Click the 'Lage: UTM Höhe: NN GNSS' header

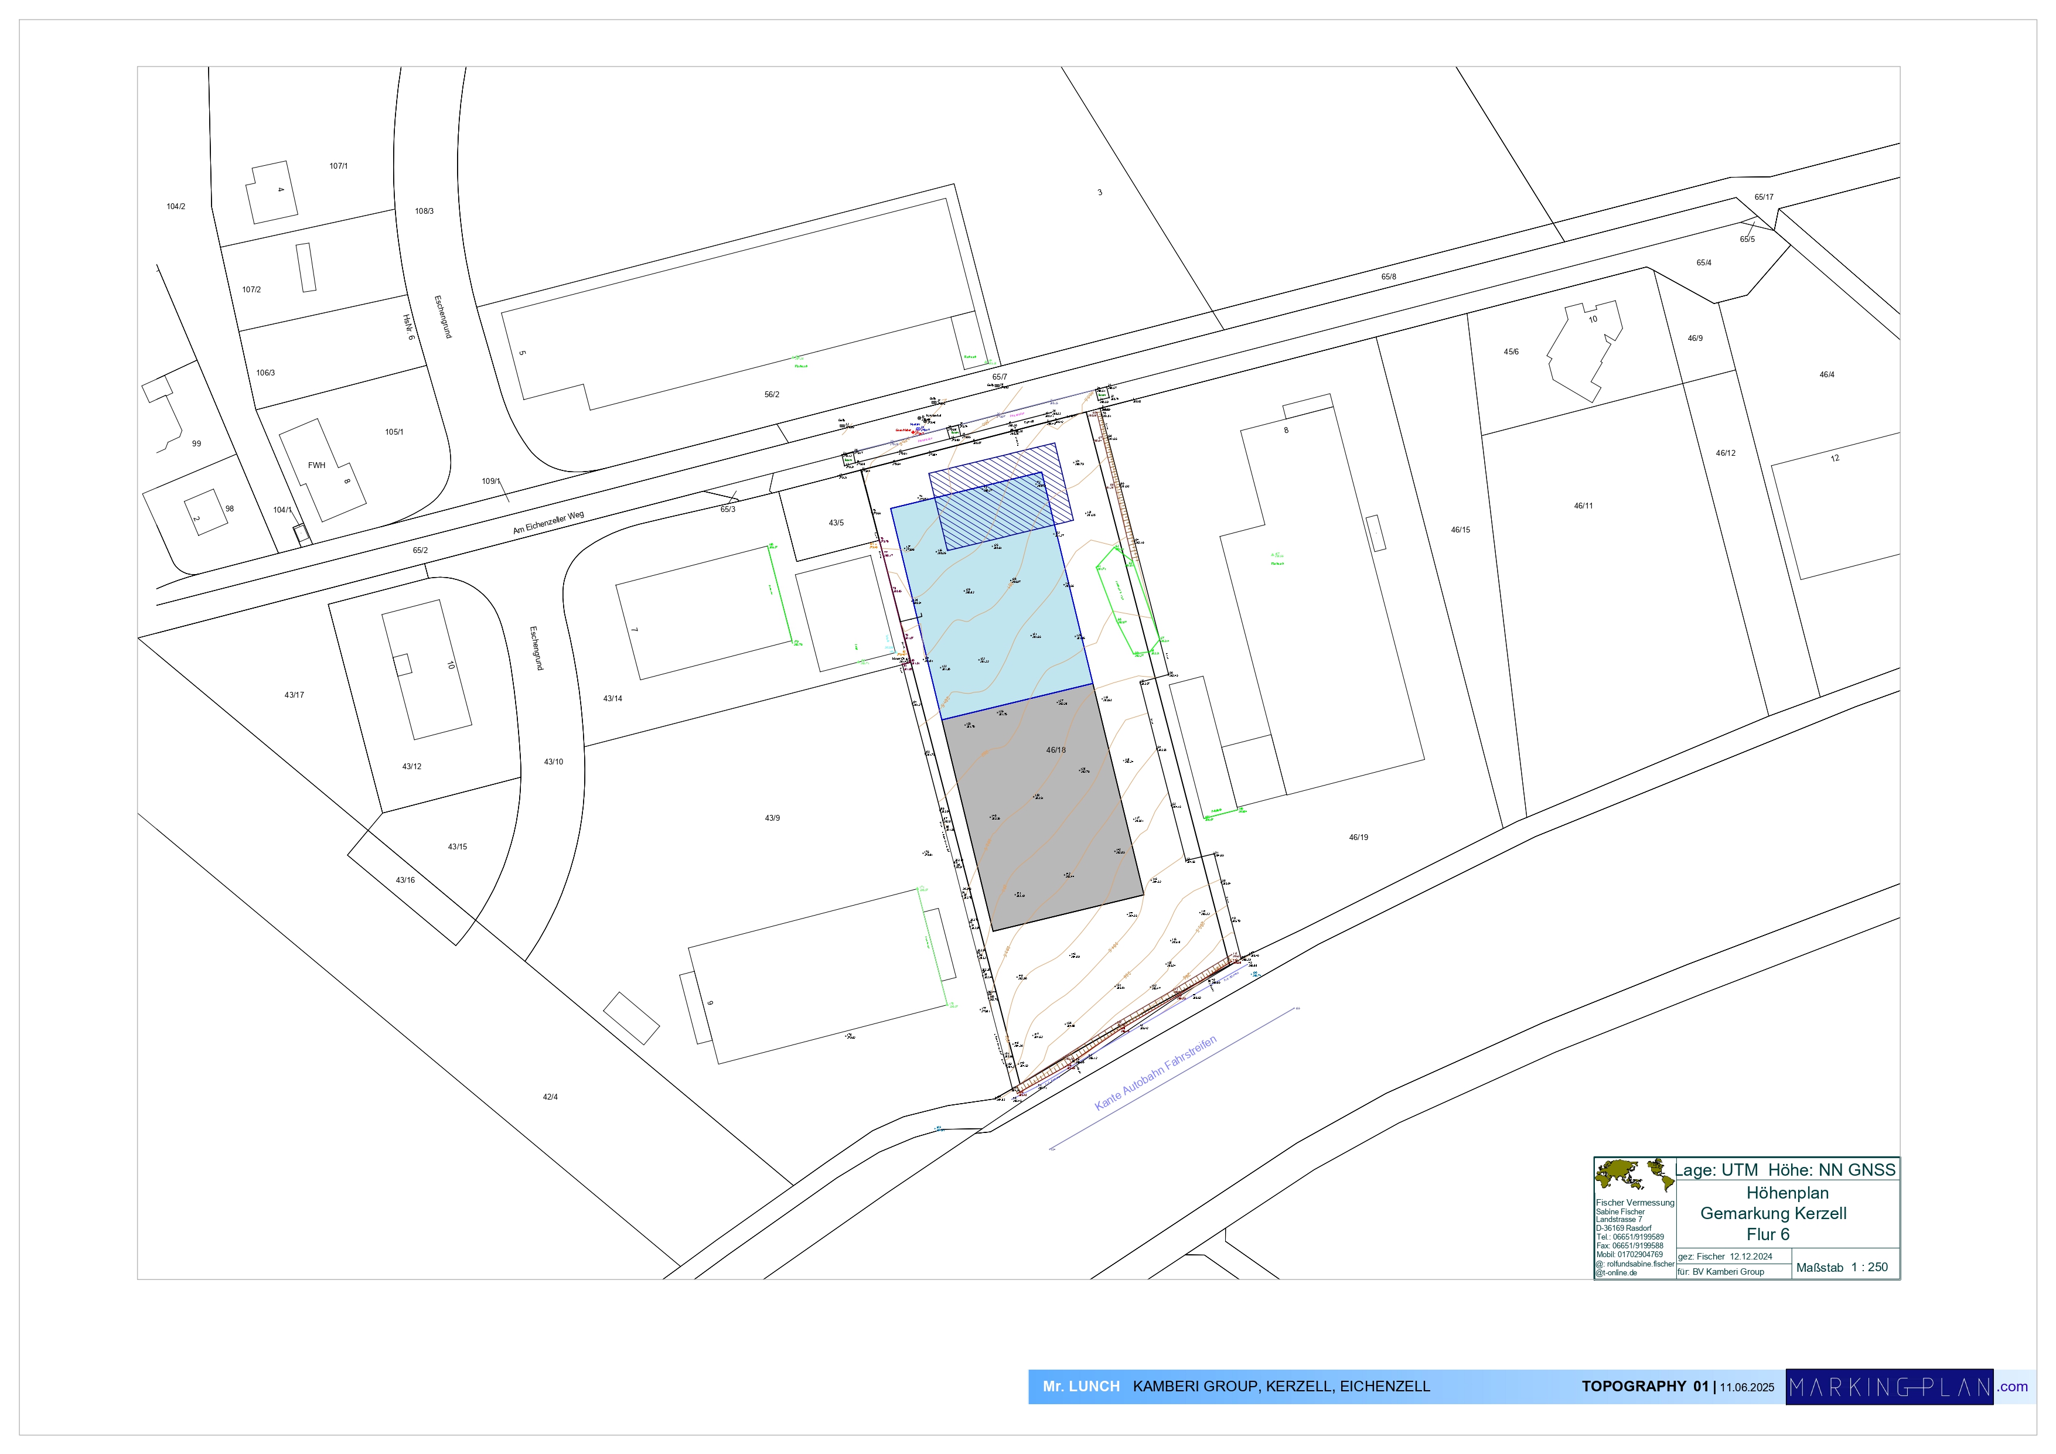coord(1785,1169)
